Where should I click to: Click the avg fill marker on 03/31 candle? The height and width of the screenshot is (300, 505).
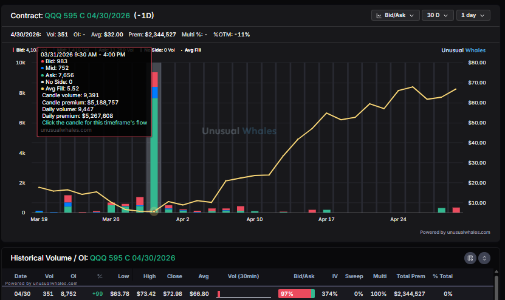click(x=154, y=211)
